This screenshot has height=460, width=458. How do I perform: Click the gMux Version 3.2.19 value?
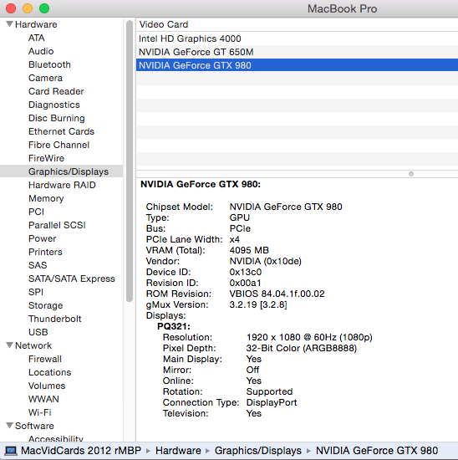[x=258, y=304]
